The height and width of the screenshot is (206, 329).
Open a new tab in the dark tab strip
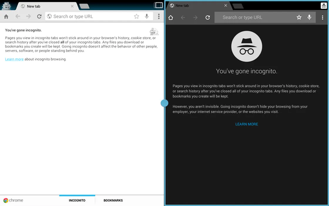(238, 6)
